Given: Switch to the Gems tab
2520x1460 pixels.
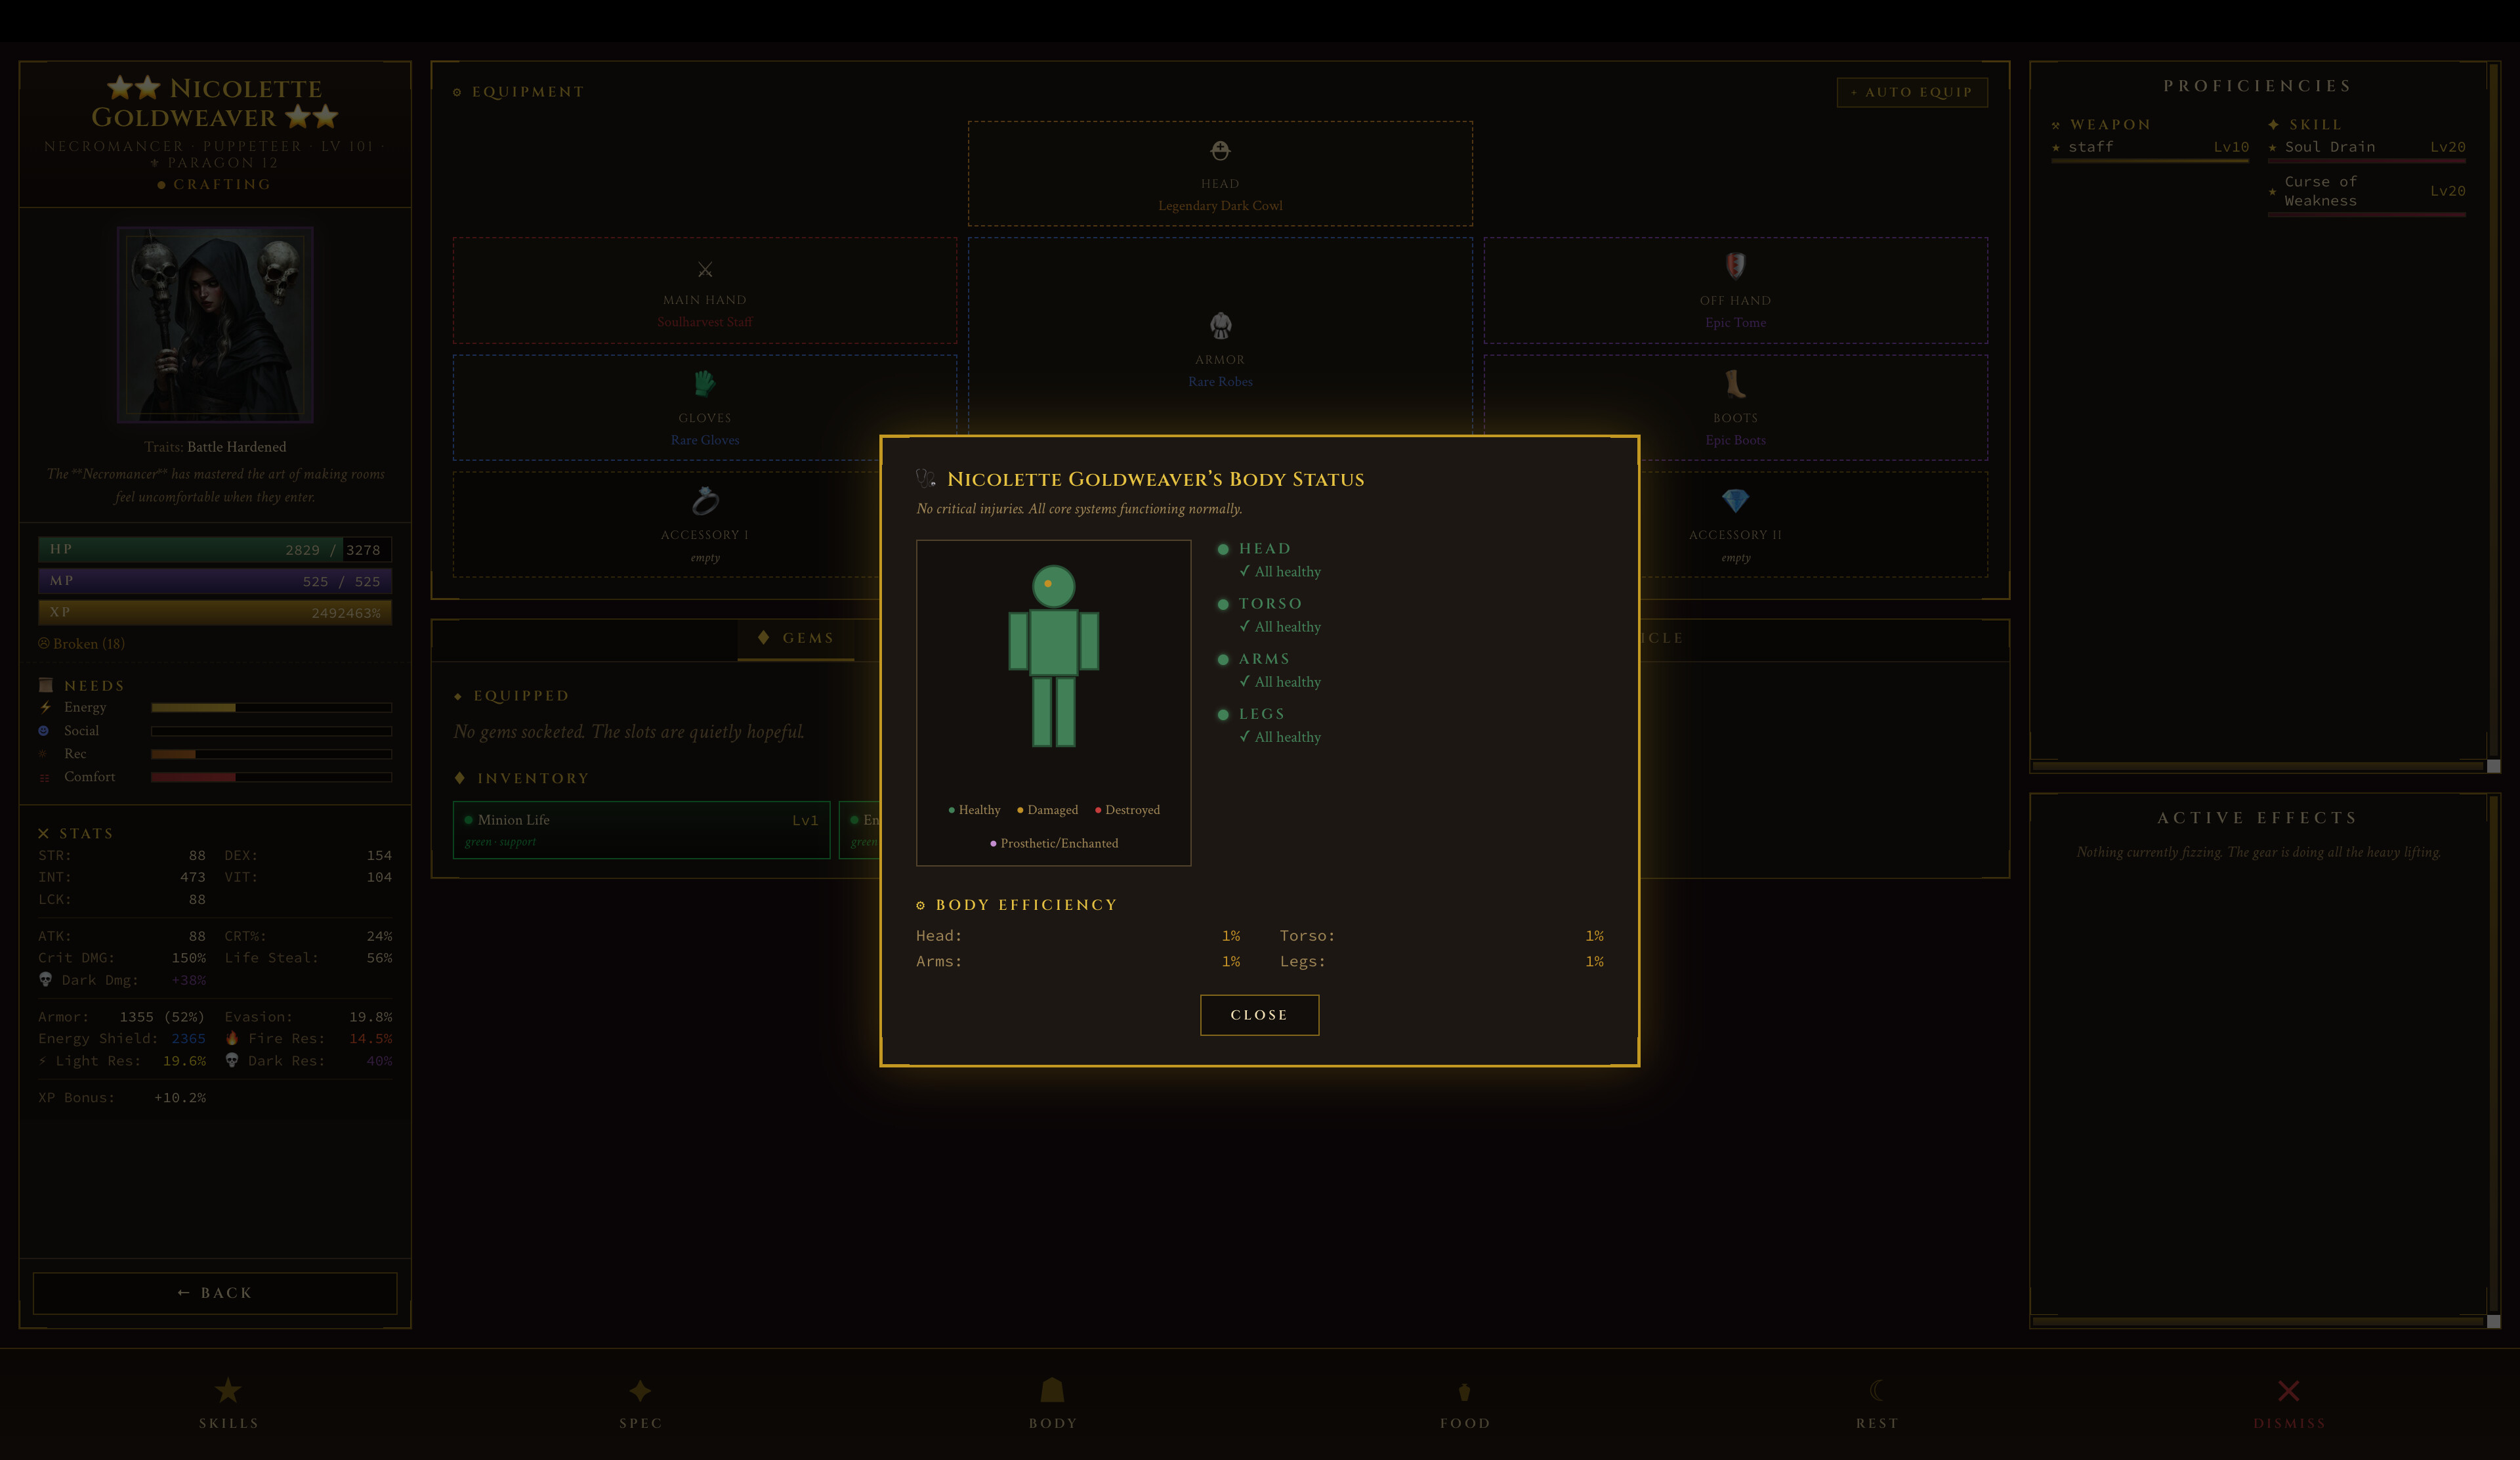Looking at the screenshot, I should [796, 638].
